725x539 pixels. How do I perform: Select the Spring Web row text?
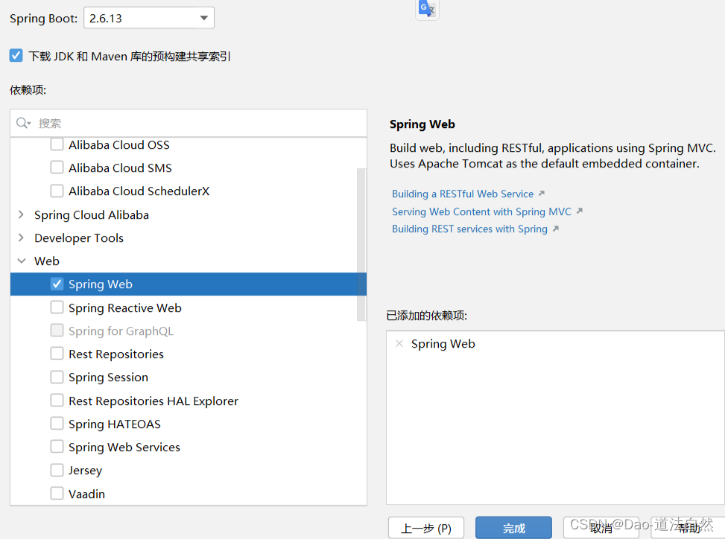click(x=101, y=284)
